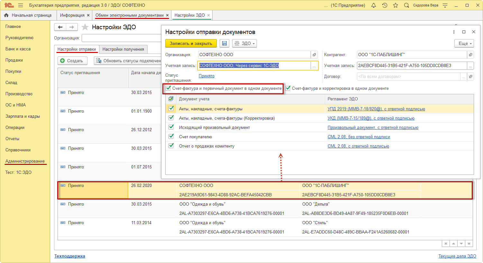
Task: Open Еще dropdown menu
Action: 464,43
